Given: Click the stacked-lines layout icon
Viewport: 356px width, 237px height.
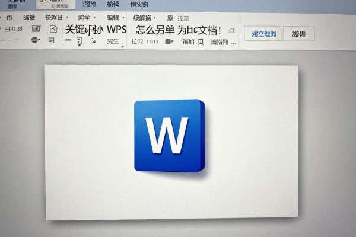Looking at the screenshot, I should pos(36,28).
